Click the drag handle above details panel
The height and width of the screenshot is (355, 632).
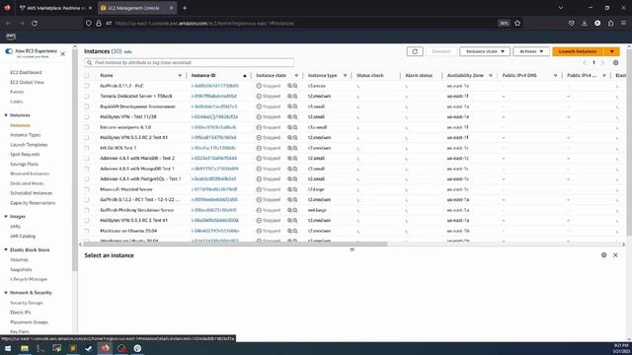[x=352, y=249]
